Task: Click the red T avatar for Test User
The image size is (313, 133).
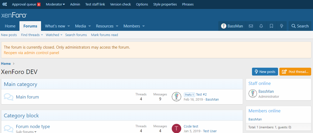Action: (x=176, y=128)
